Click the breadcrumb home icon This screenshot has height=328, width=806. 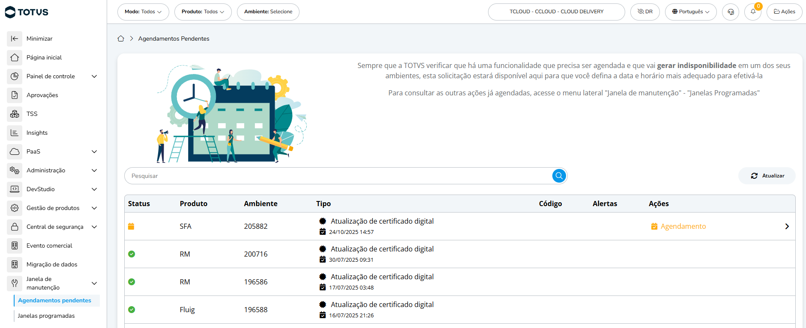coord(121,38)
